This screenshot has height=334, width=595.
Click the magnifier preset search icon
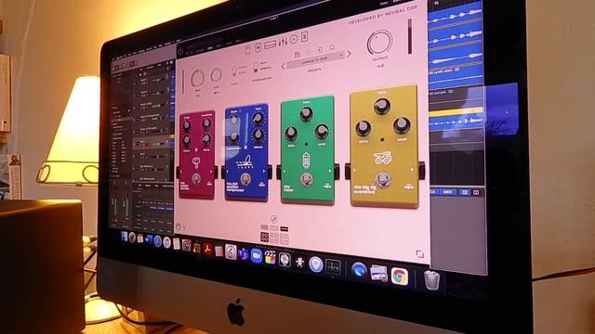coord(332,47)
